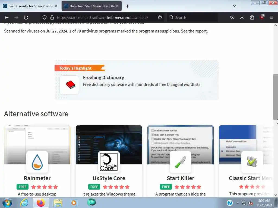The height and width of the screenshot is (208, 278).
Task: Click the vertical scrollbar thumb
Action: [276, 97]
